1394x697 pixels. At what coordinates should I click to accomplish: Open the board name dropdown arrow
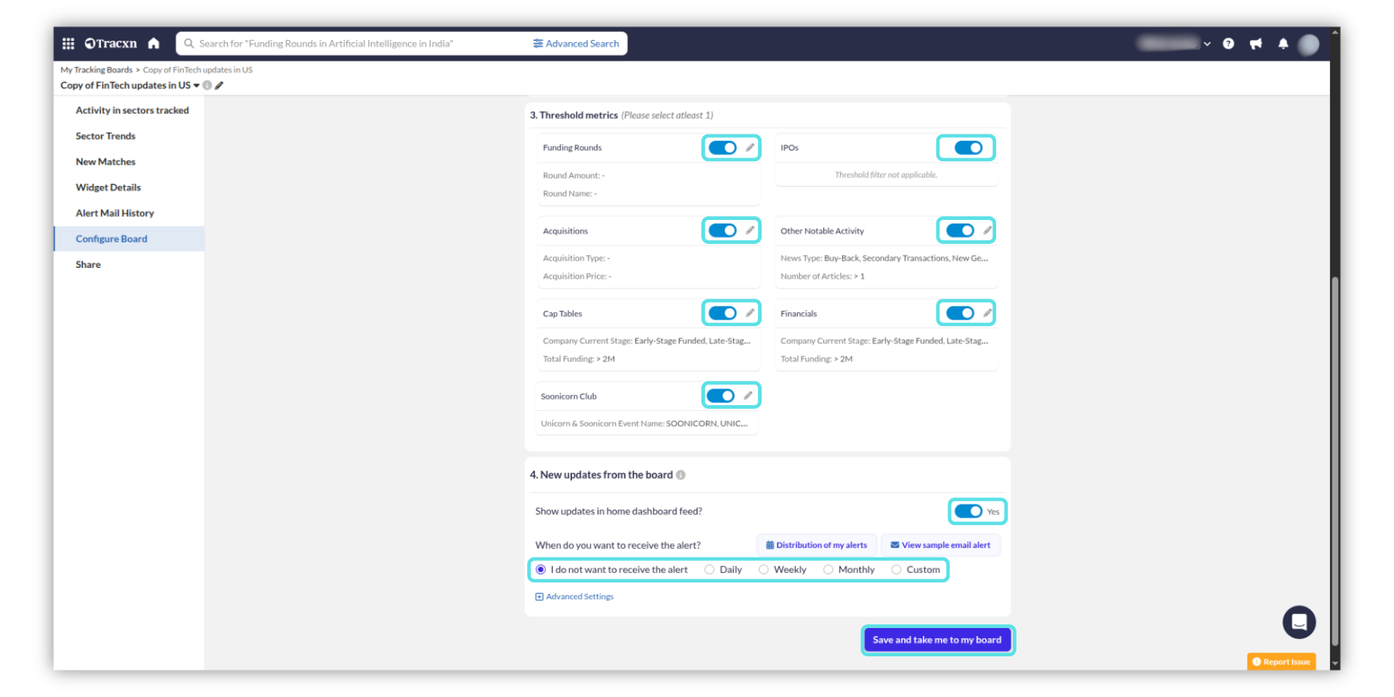[x=197, y=86]
